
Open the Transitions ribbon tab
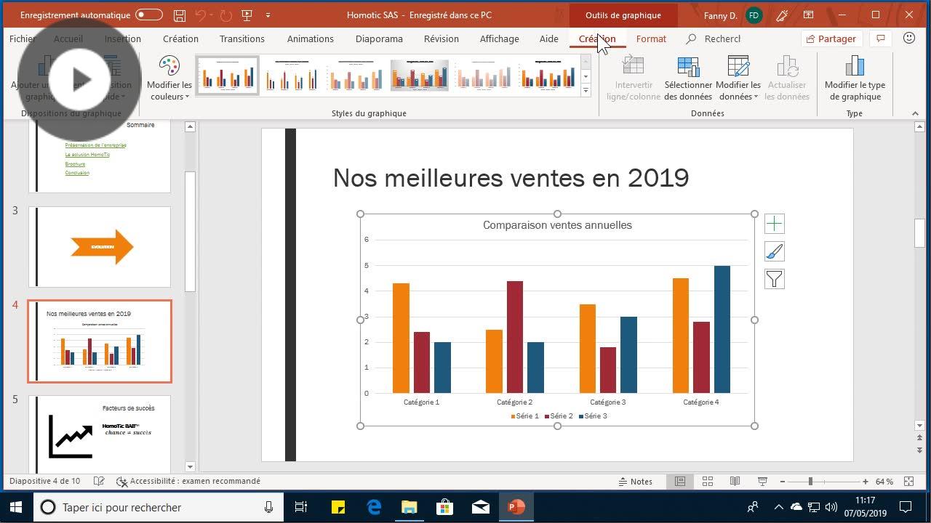(242, 39)
